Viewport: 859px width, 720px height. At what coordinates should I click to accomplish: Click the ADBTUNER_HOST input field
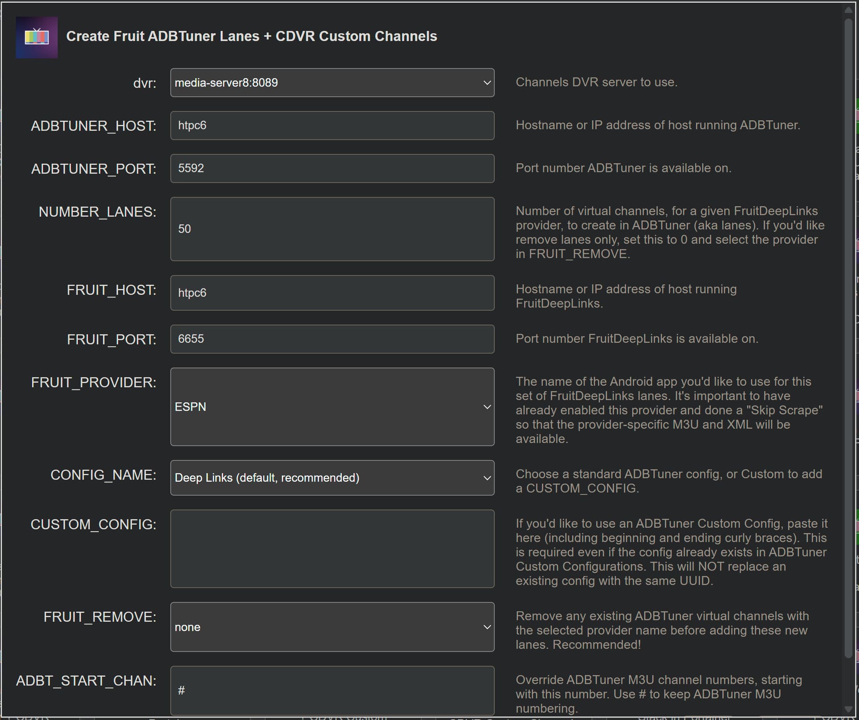tap(332, 126)
